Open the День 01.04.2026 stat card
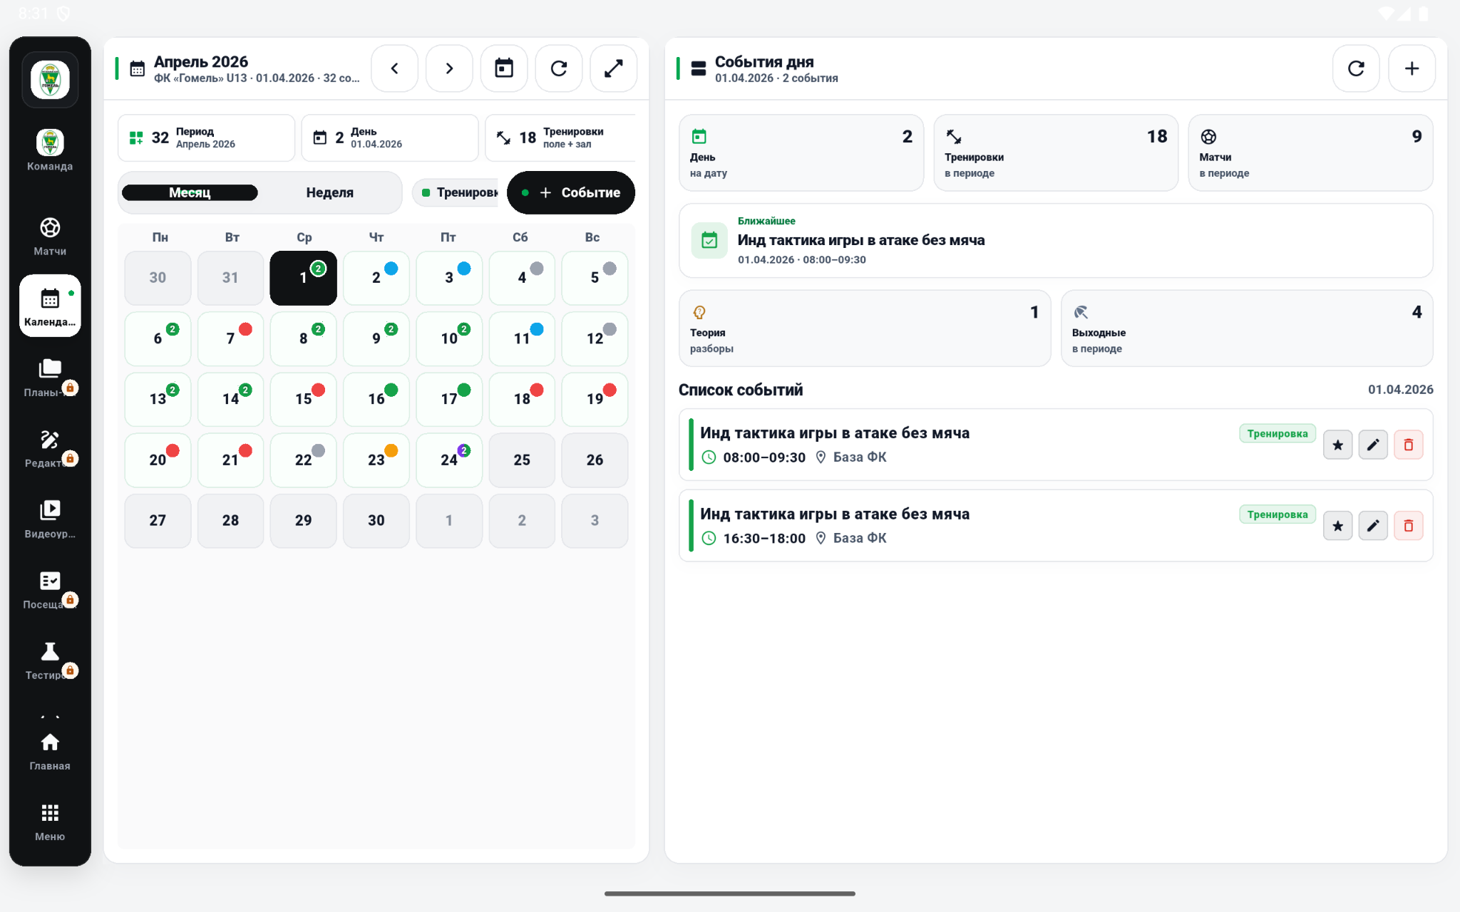The height and width of the screenshot is (912, 1460). tap(390, 138)
